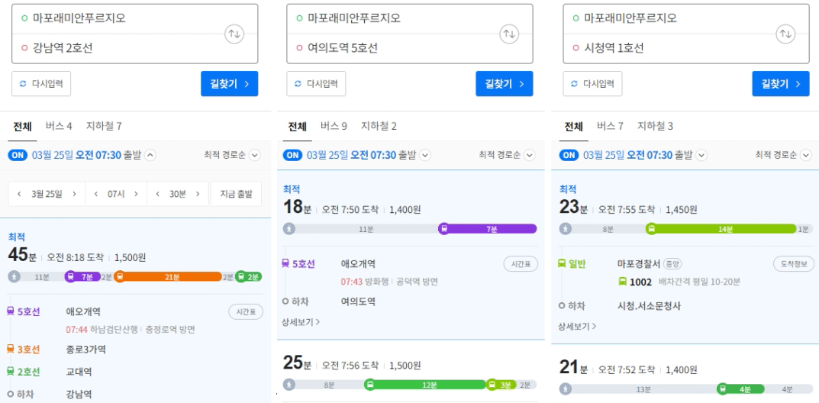Open 상세보기 for the 여의도역 route

tap(301, 322)
